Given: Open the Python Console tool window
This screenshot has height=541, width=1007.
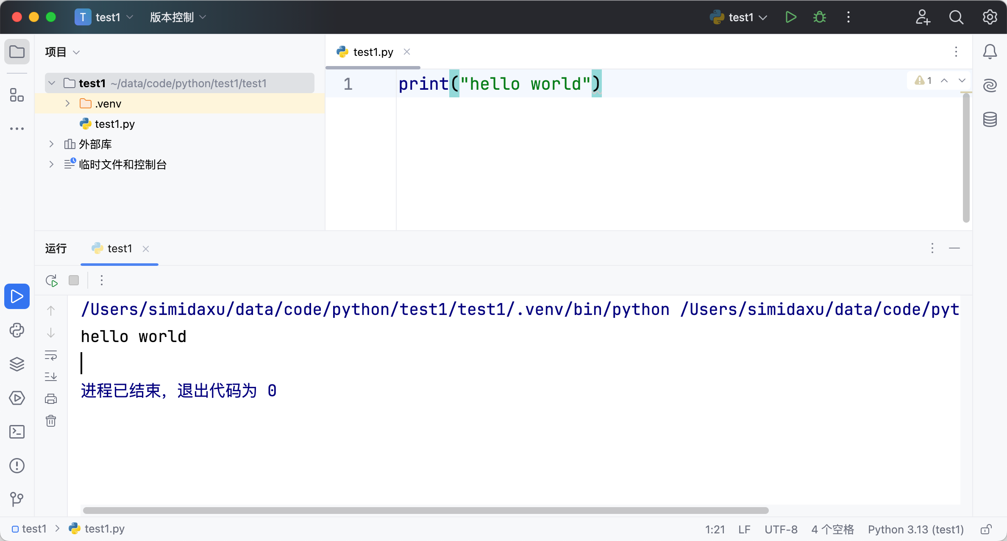Looking at the screenshot, I should click(17, 330).
